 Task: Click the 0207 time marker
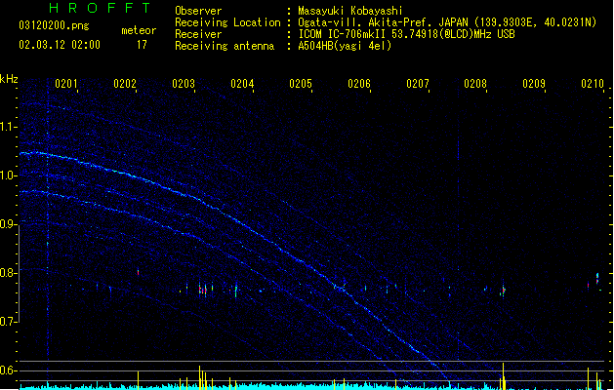pyautogui.click(x=418, y=84)
